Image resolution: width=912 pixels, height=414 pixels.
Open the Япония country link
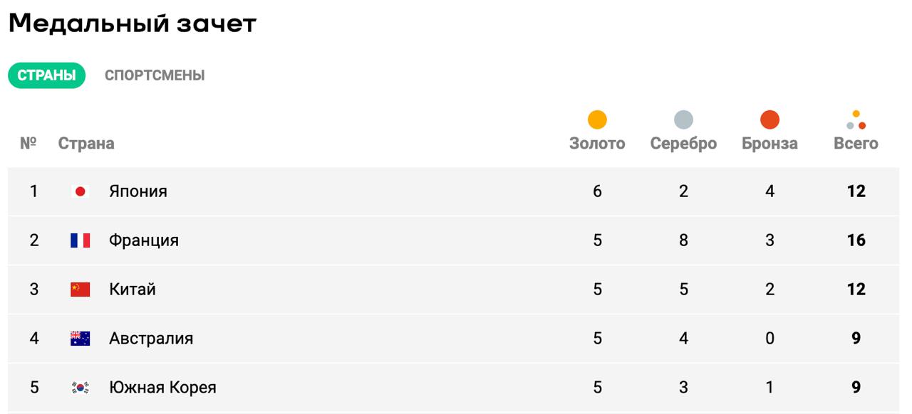[138, 191]
